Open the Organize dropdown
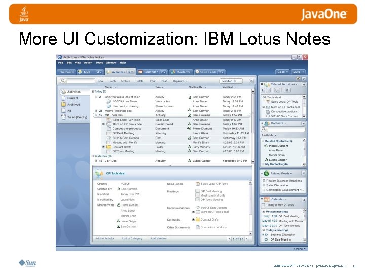 180,81
